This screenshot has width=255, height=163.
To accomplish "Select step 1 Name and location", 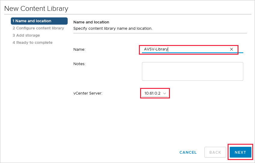I will pos(39,21).
